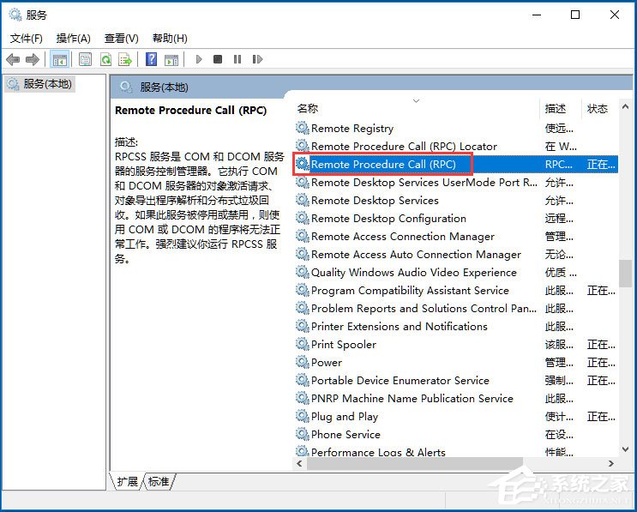This screenshot has width=637, height=512.
Task: Select 服务(本地) in the left tree
Action: click(x=47, y=84)
